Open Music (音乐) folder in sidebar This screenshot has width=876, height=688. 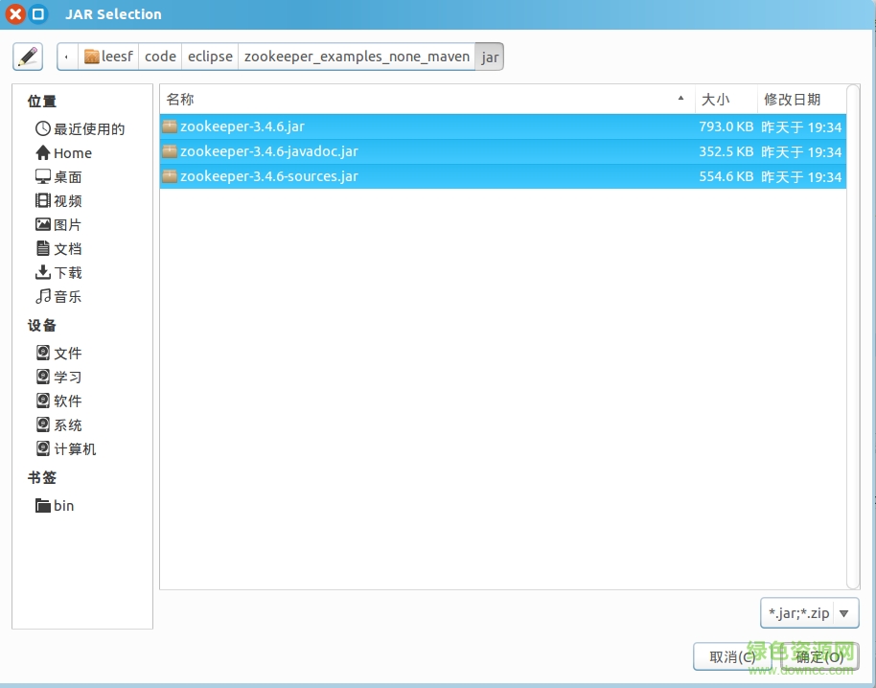coord(58,297)
